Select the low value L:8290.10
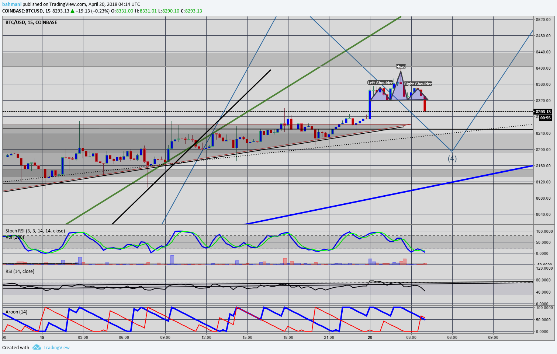The image size is (557, 354). [169, 11]
